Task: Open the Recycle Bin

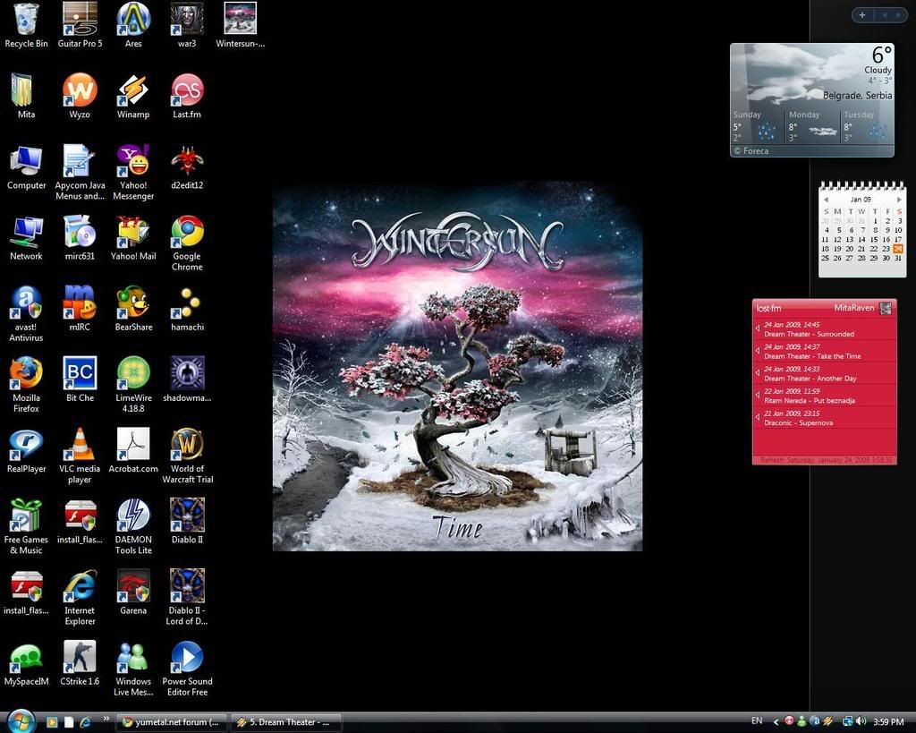Action: click(x=26, y=20)
